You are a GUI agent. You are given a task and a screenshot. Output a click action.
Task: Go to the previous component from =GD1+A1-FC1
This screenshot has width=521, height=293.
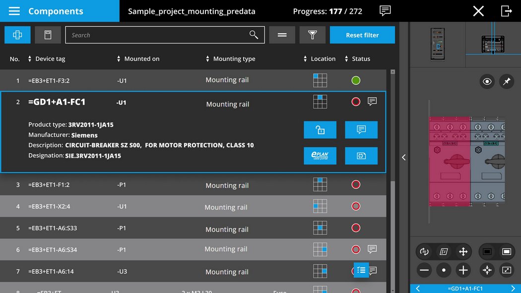(x=418, y=289)
